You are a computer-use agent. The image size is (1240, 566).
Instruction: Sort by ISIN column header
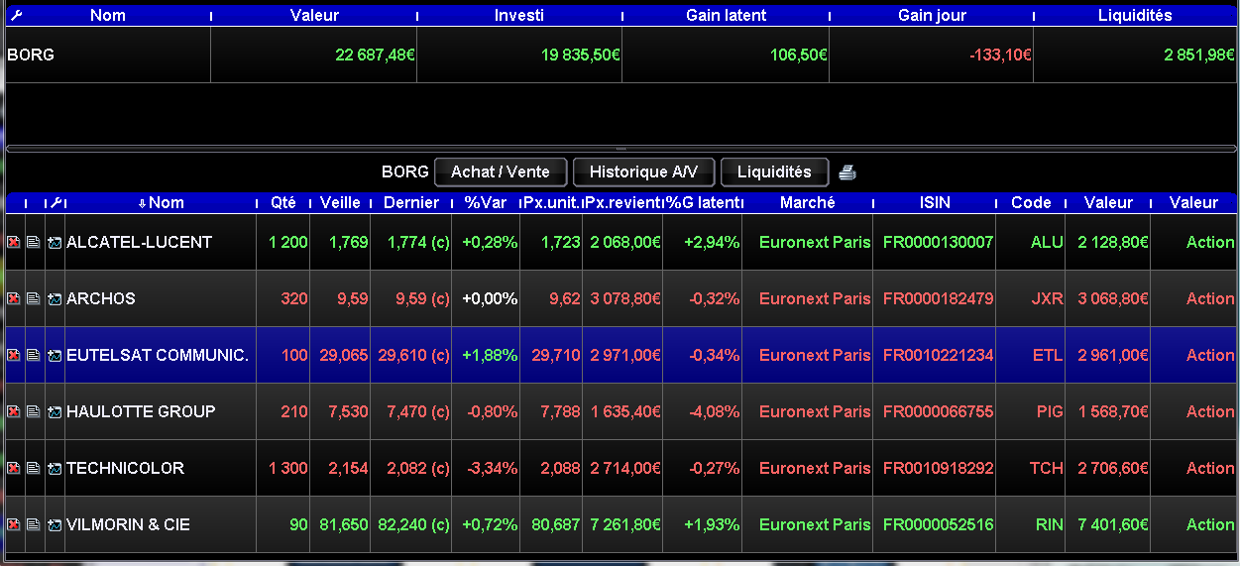935,202
